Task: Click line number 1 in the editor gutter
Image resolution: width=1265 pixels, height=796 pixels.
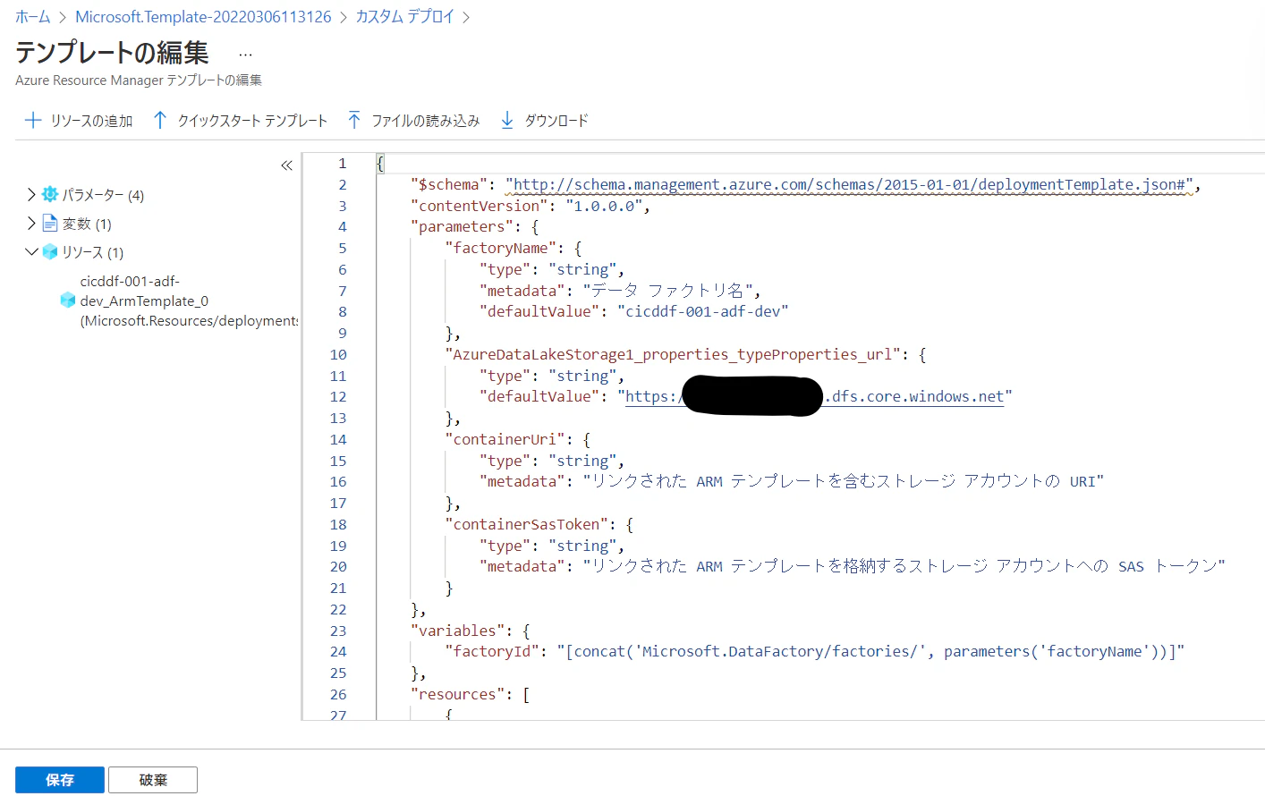Action: 342,163
